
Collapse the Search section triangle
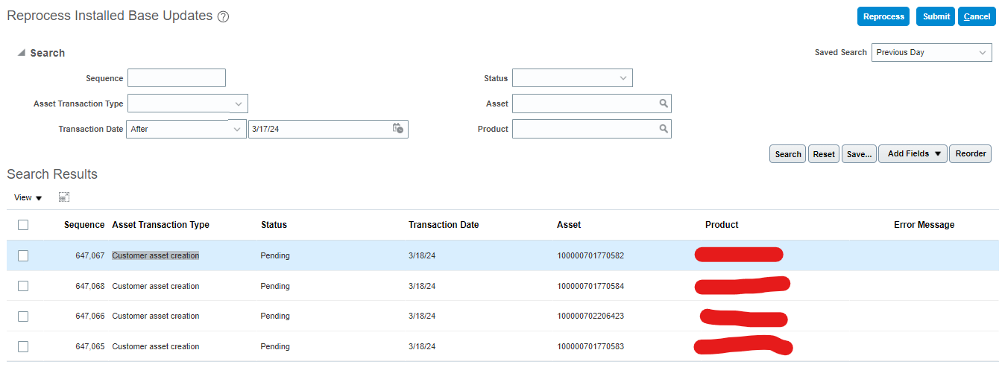[22, 53]
